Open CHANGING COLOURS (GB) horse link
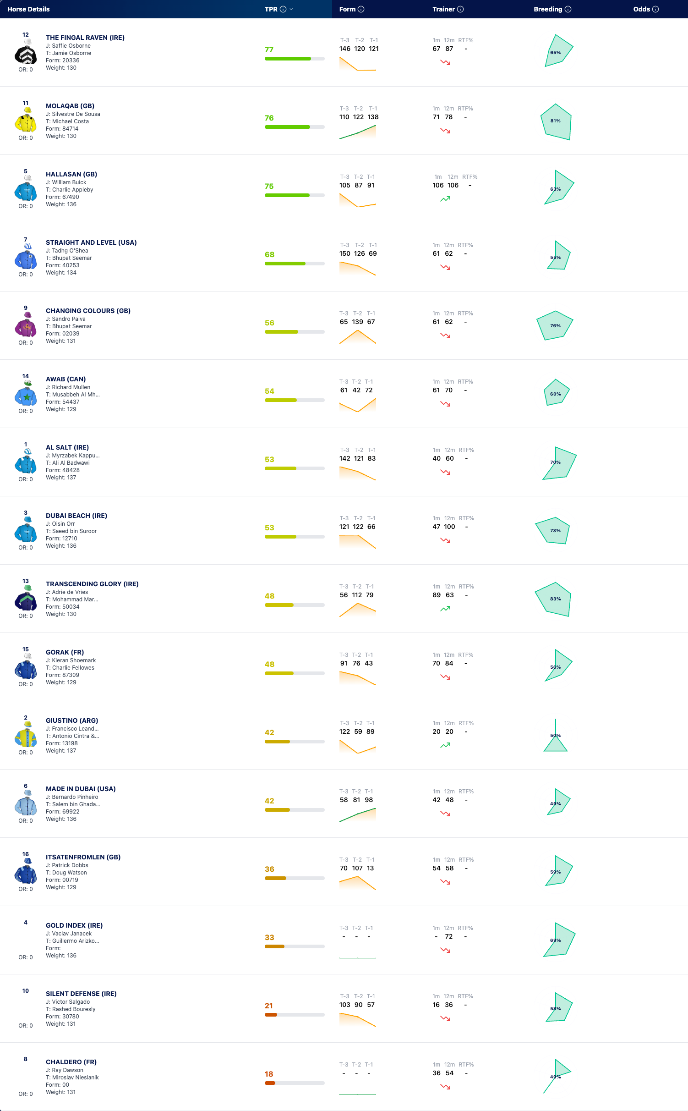The height and width of the screenshot is (1111, 688). 88,311
